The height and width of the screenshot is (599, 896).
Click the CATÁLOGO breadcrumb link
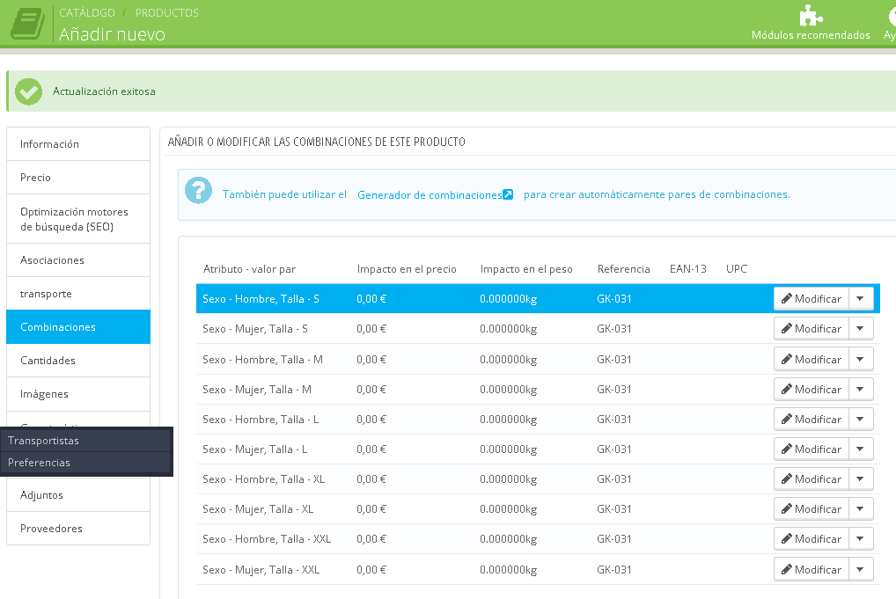point(86,13)
